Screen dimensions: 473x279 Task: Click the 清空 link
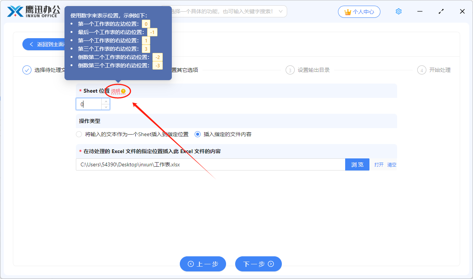click(391, 164)
